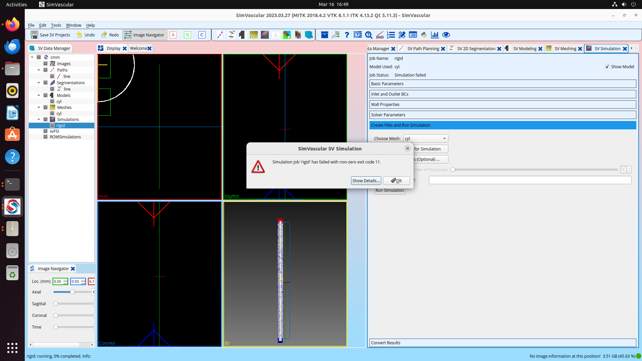Open Terminal from the dock

[x=12, y=184]
